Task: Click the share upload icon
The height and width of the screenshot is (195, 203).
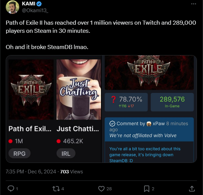Action: 192,189
